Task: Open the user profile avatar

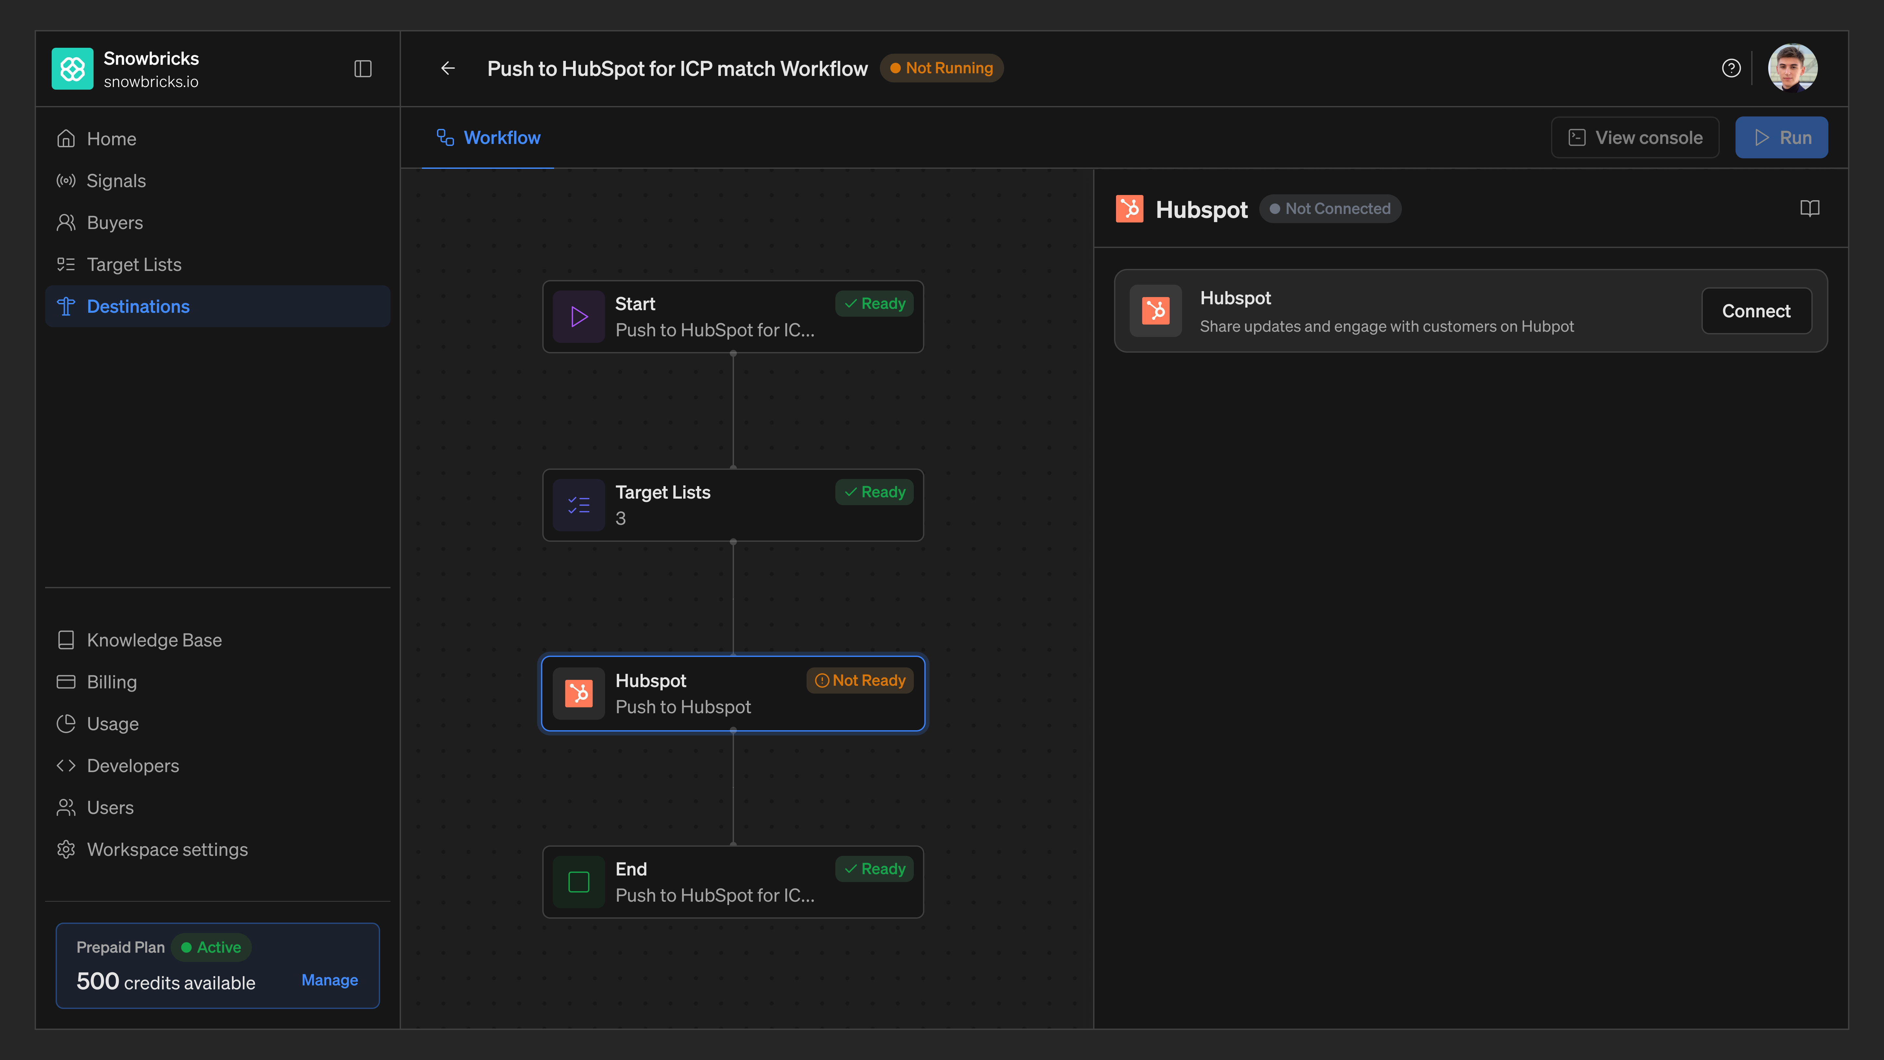Action: pos(1792,68)
